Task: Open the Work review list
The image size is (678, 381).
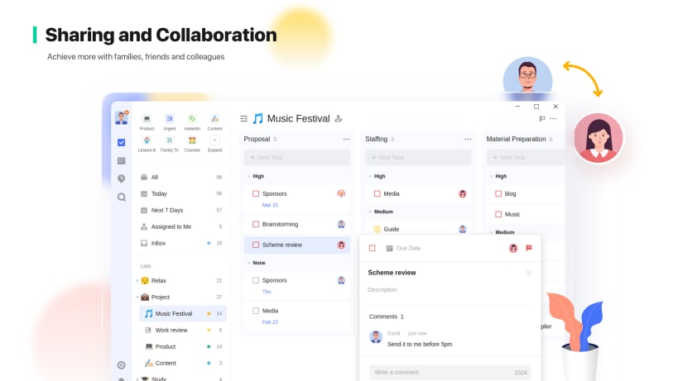Action: coord(183,330)
